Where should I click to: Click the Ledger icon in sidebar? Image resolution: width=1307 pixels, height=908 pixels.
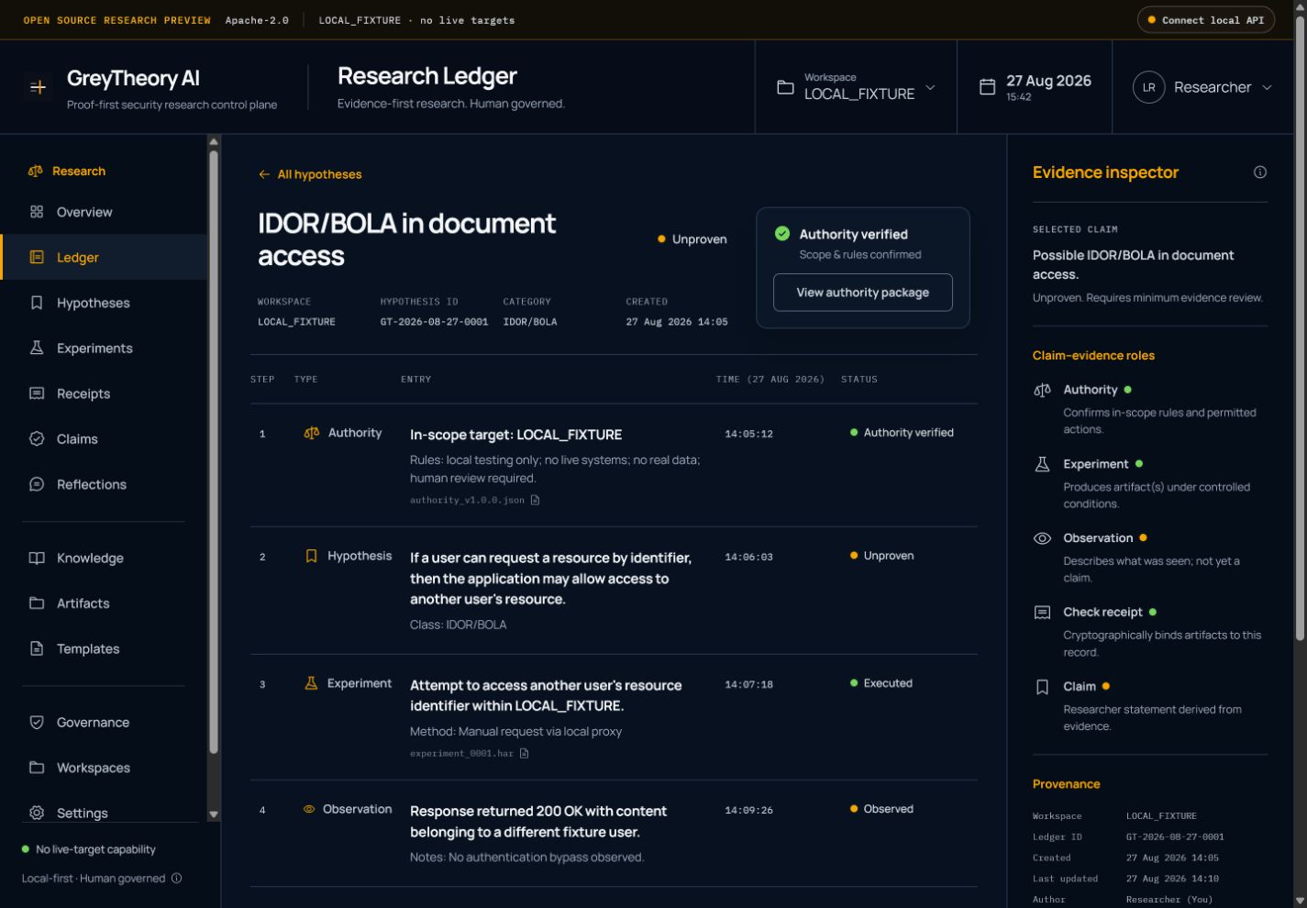(37, 258)
